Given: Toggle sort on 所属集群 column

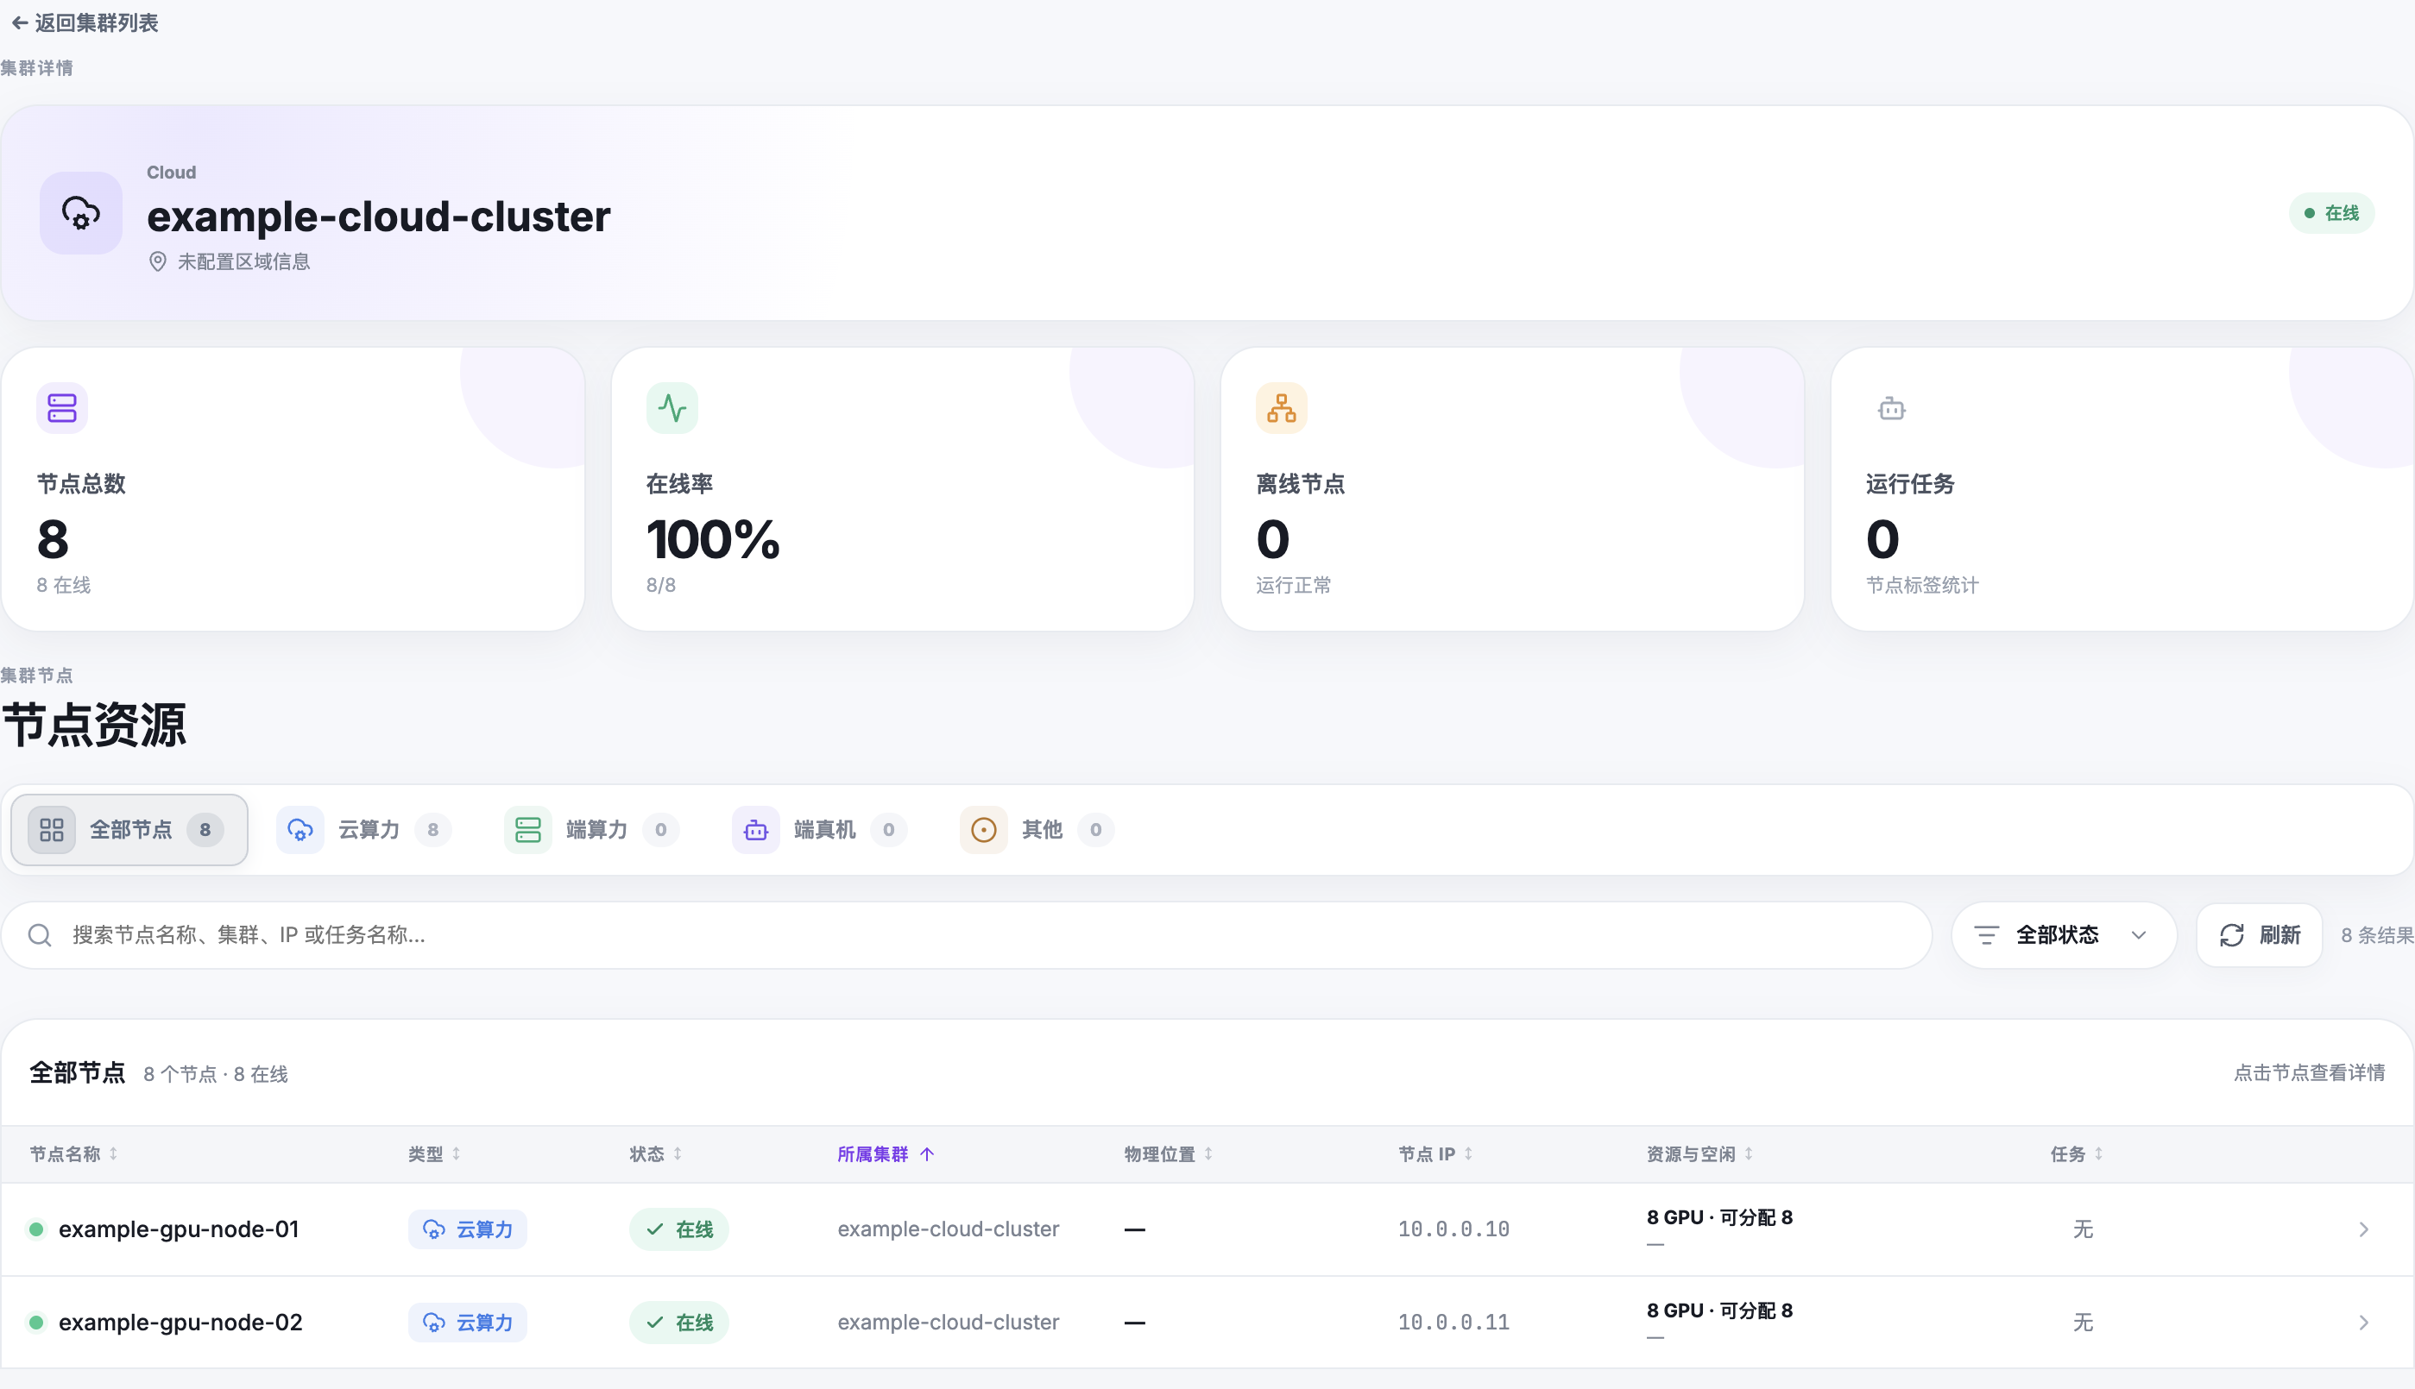Looking at the screenshot, I should coord(886,1154).
